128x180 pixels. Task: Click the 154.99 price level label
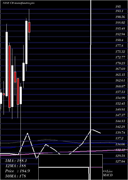click(x=120, y=98)
